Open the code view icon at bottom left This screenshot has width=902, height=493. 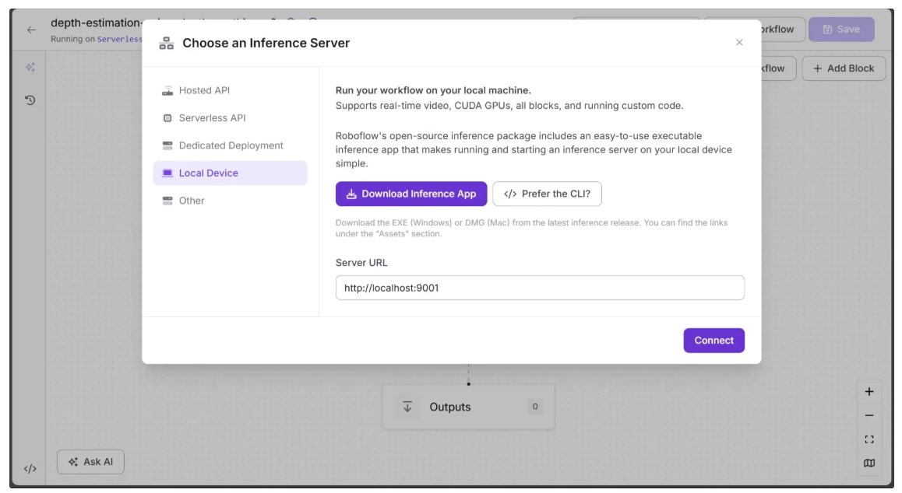tap(30, 468)
